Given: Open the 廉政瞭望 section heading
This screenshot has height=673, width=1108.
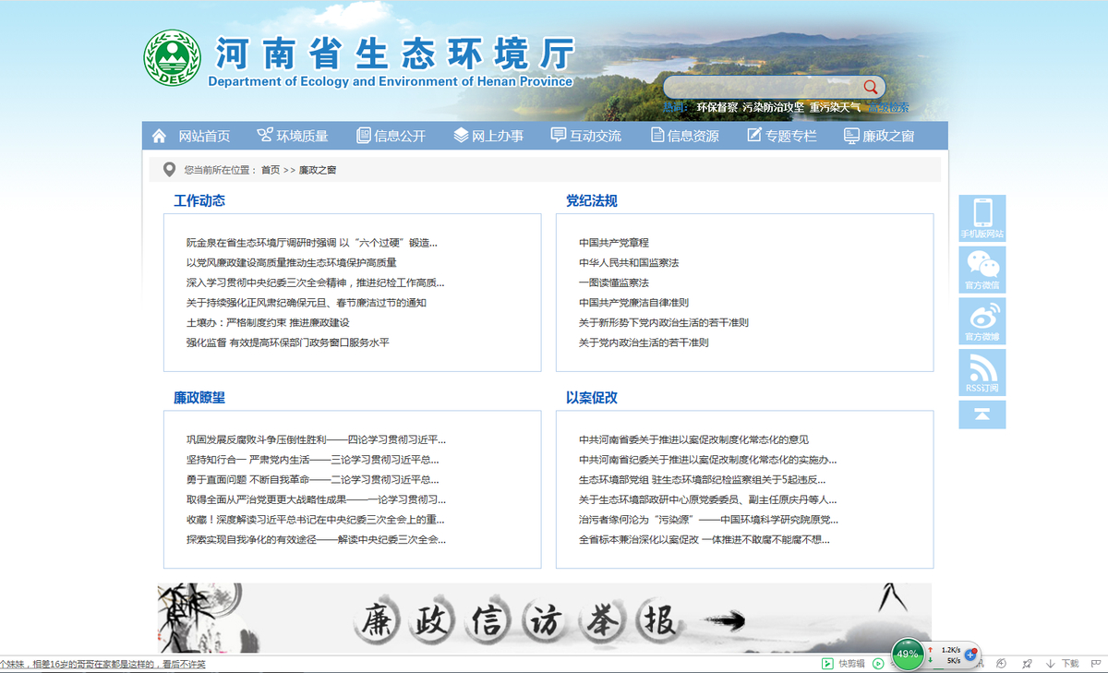Looking at the screenshot, I should [199, 398].
